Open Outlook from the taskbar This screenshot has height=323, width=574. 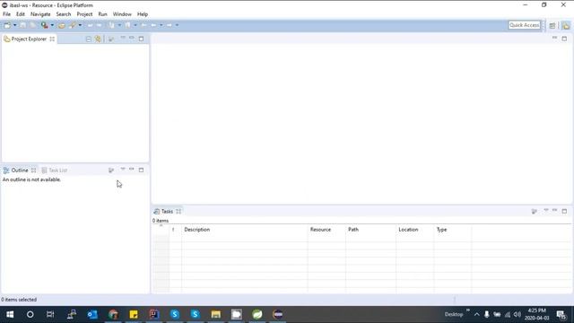(92, 314)
